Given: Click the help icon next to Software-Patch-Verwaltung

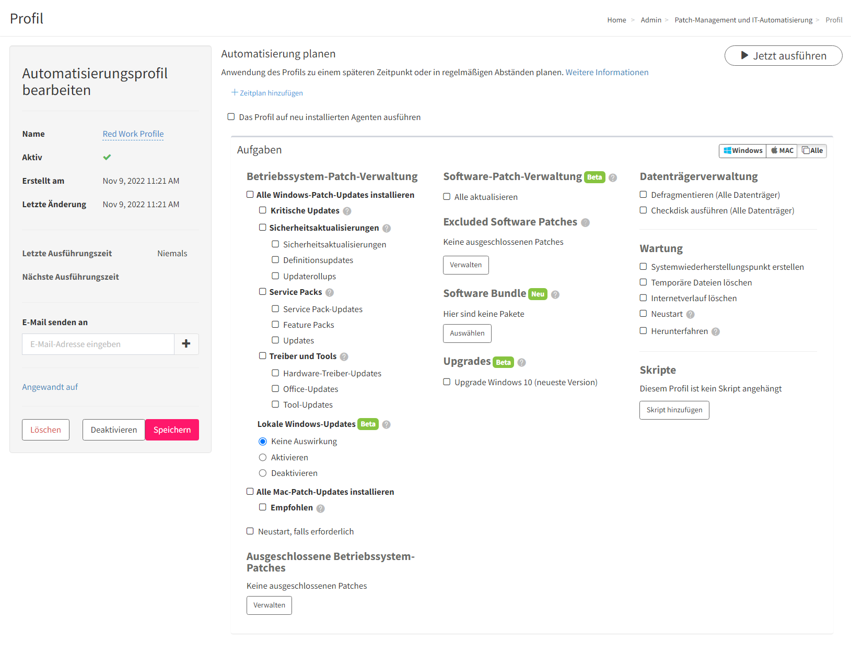Looking at the screenshot, I should point(613,178).
